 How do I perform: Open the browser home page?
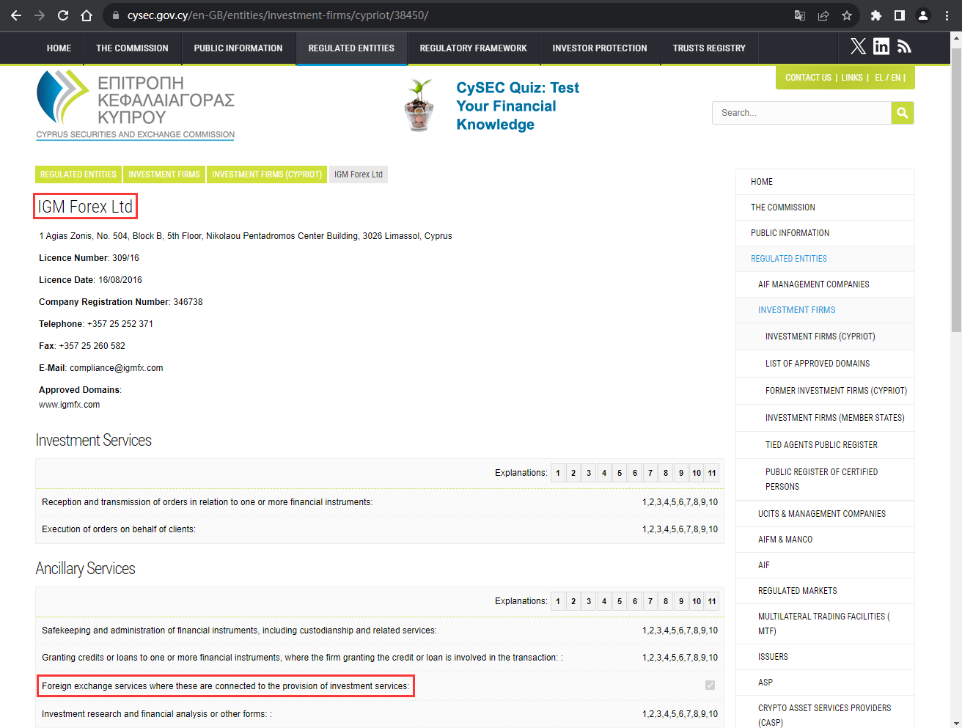(87, 15)
